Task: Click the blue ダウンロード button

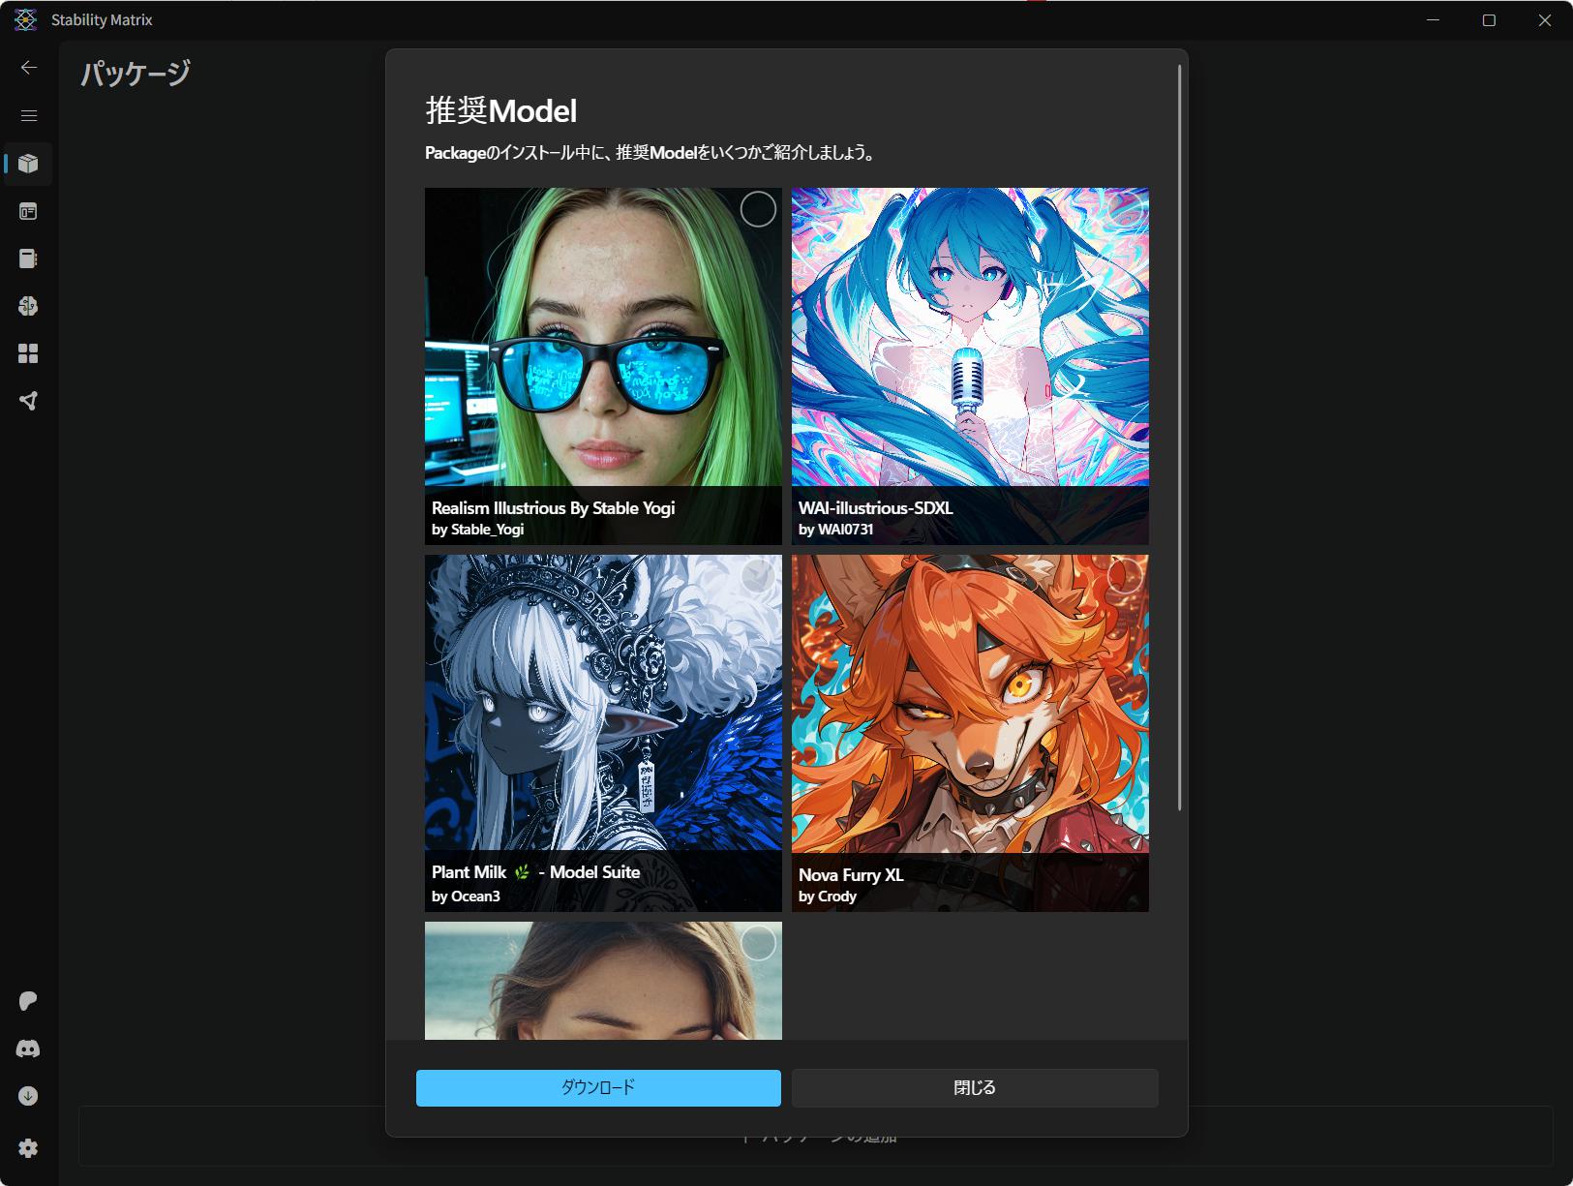Action: 598,1087
